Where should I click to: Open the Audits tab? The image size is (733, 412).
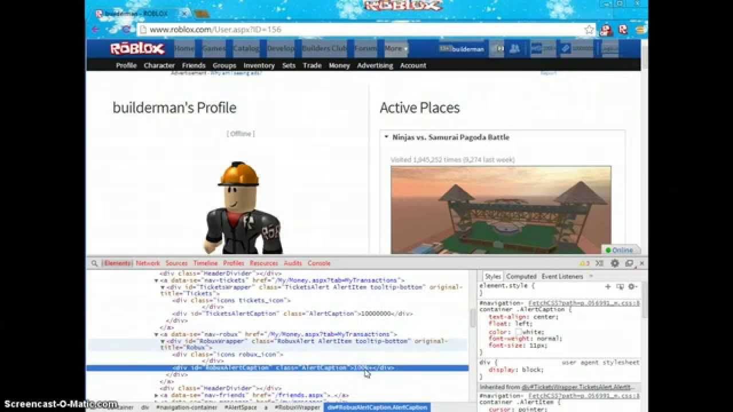tap(293, 263)
